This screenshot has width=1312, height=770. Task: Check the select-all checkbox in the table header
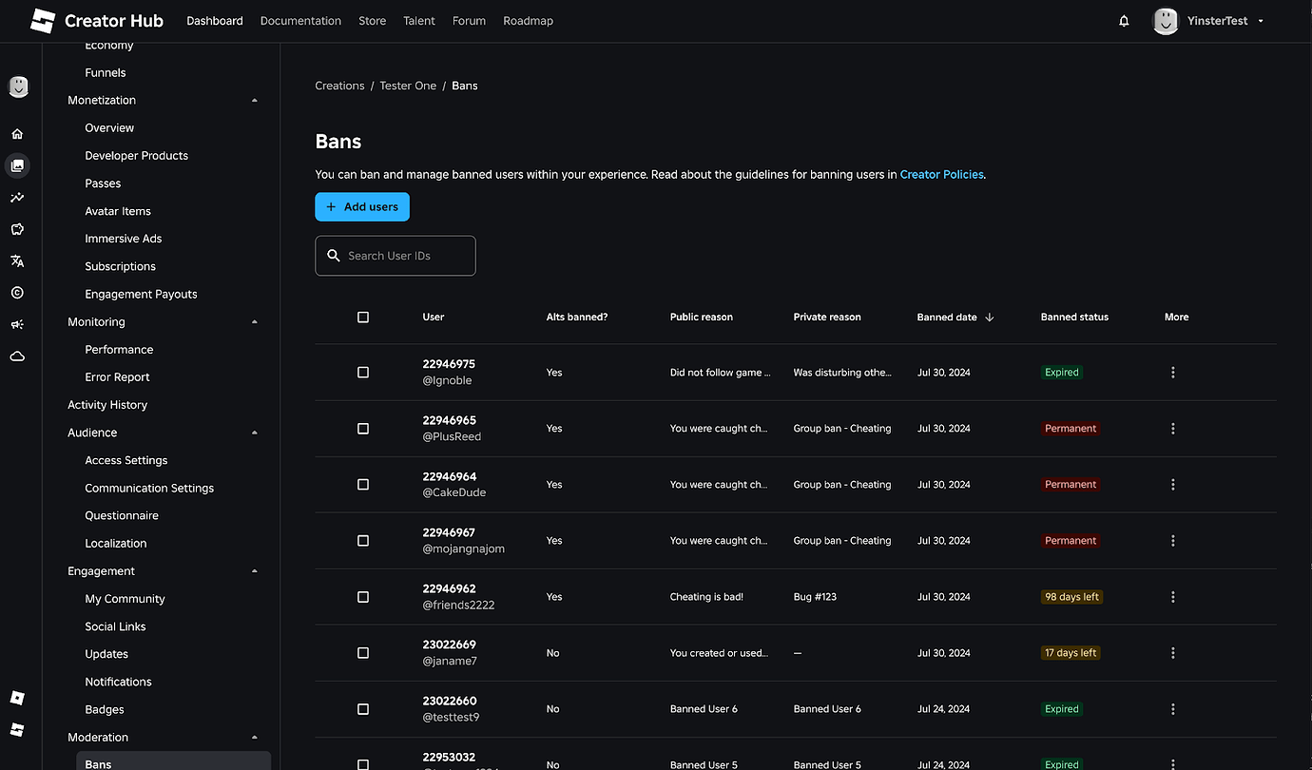coord(362,317)
